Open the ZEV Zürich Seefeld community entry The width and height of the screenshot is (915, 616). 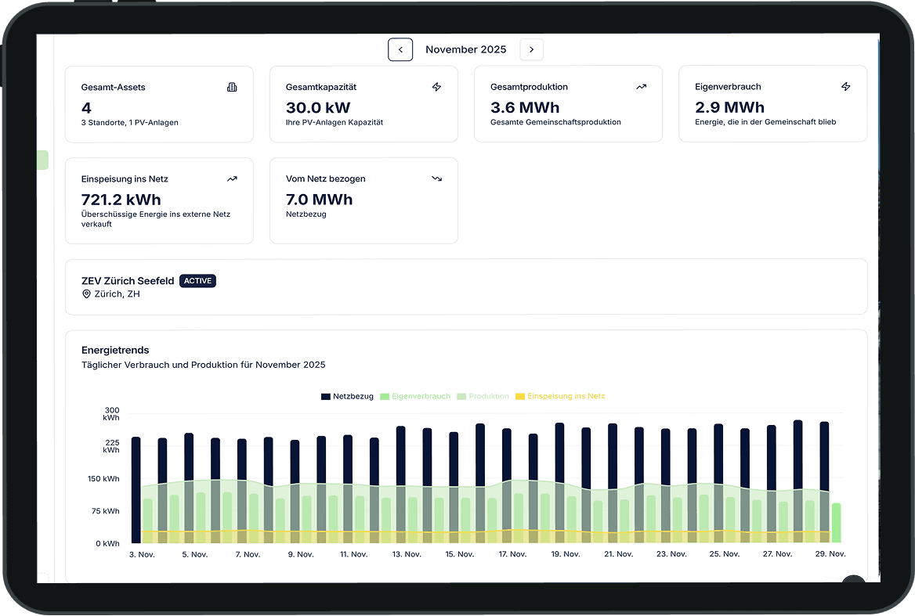pos(128,281)
